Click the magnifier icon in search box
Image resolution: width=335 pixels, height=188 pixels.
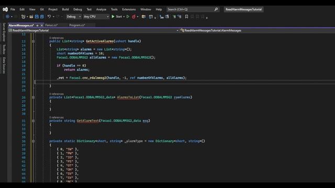pyautogui.click(x=216, y=9)
